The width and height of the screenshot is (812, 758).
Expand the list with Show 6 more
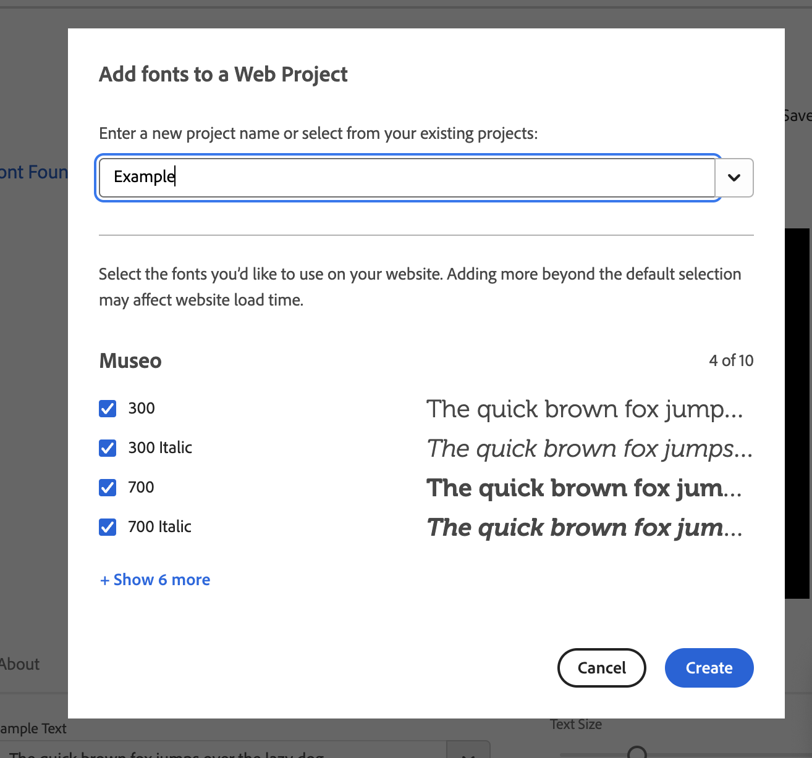point(155,580)
